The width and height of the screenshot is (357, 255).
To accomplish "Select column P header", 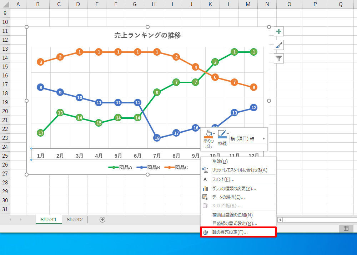I will click(315, 4).
